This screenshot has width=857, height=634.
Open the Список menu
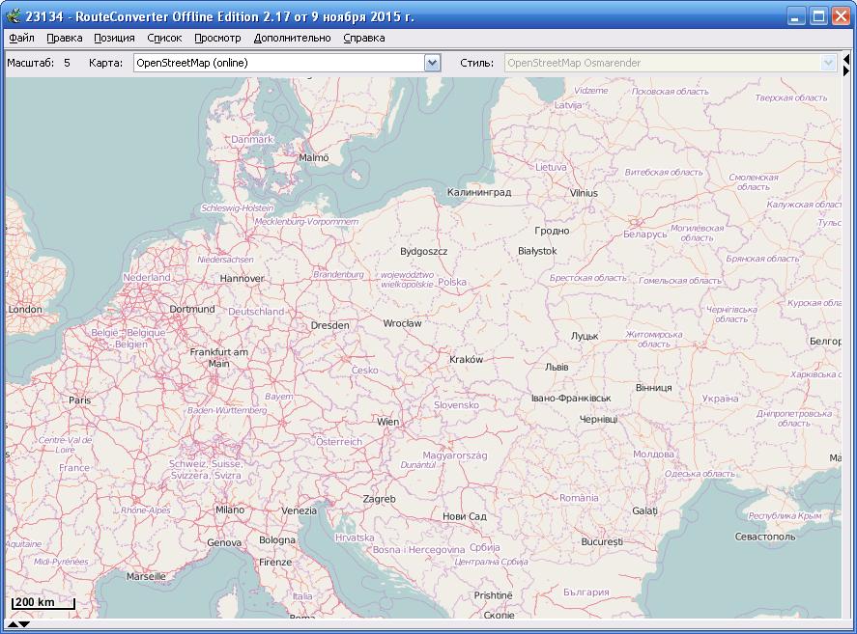[x=164, y=39]
